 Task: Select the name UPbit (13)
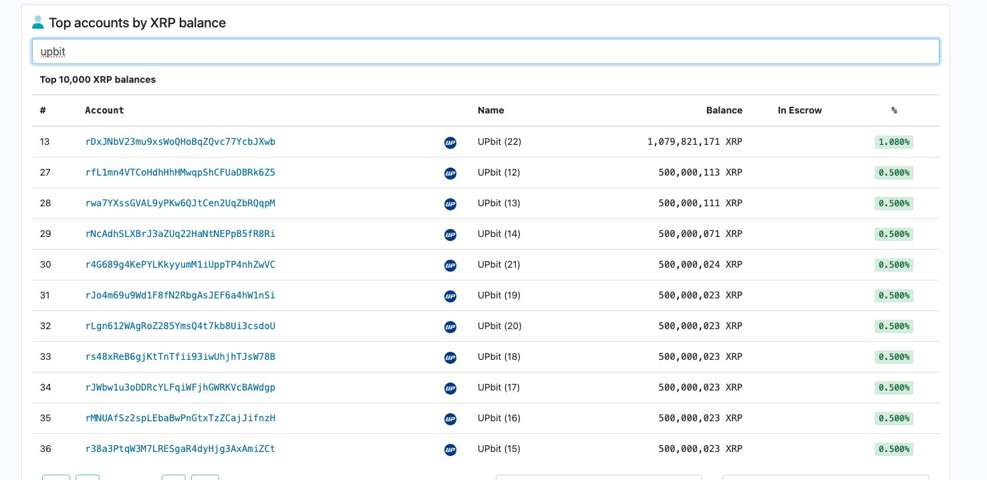pos(499,203)
